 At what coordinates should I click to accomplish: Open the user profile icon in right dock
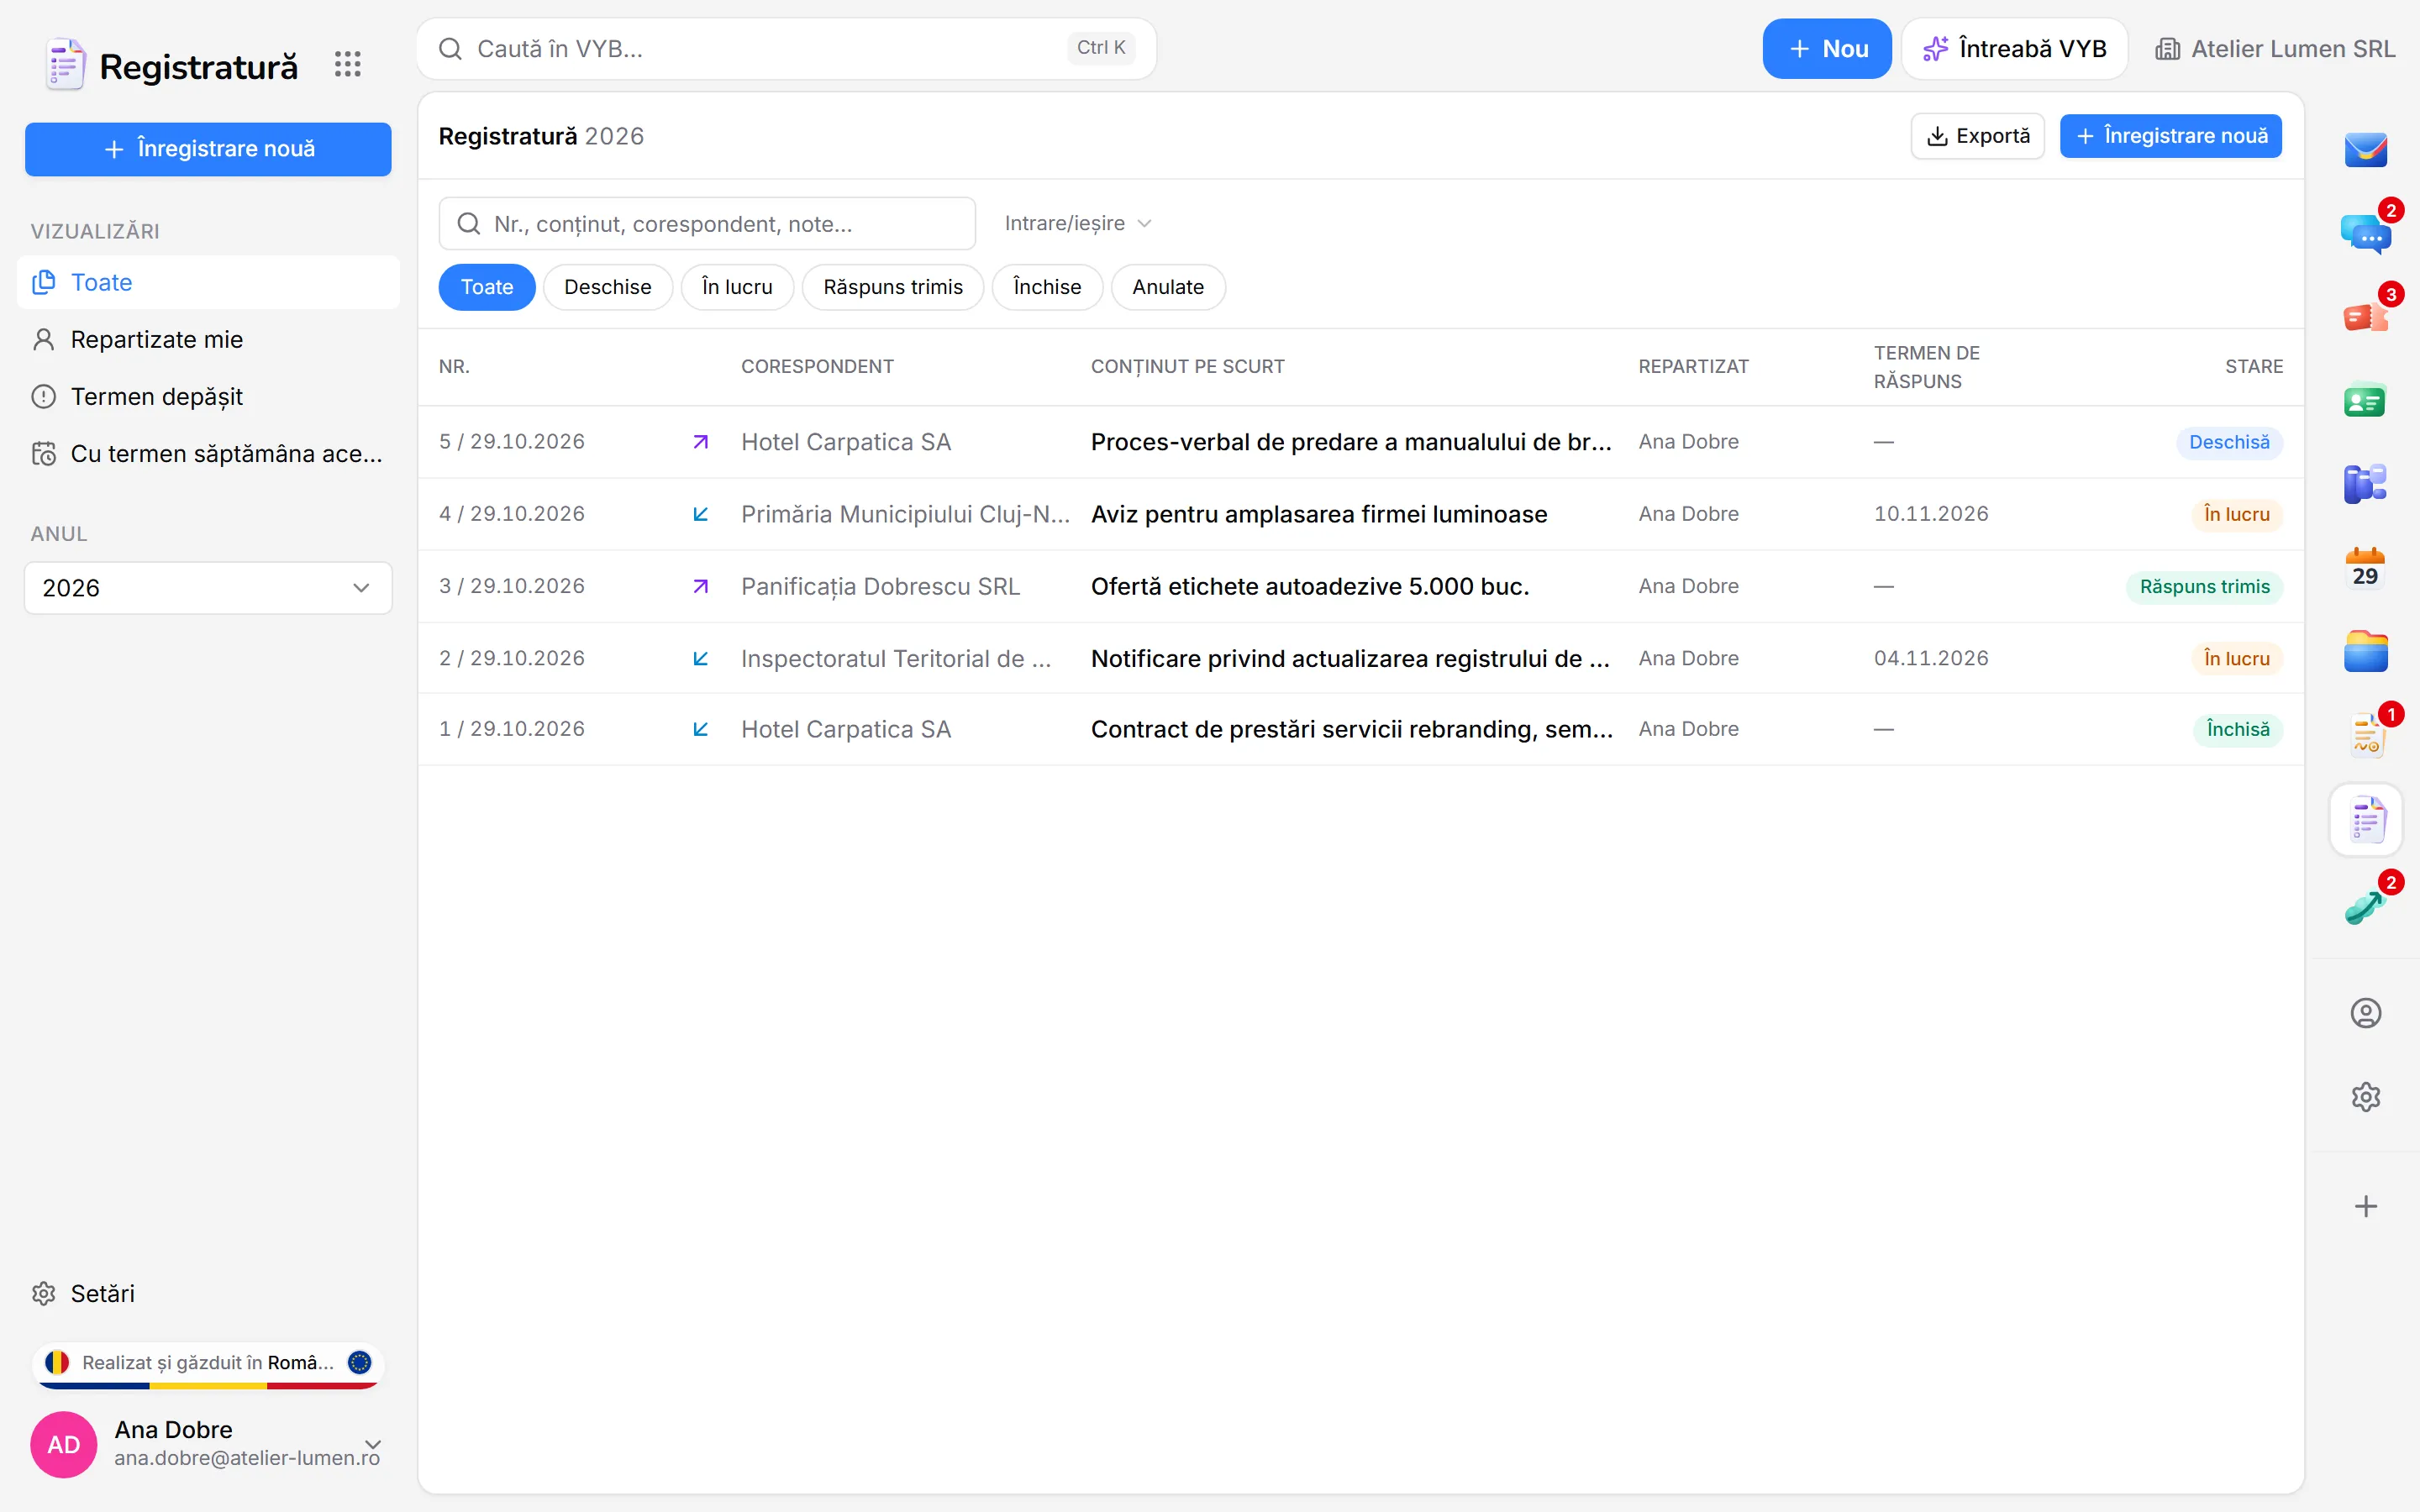point(2365,1013)
